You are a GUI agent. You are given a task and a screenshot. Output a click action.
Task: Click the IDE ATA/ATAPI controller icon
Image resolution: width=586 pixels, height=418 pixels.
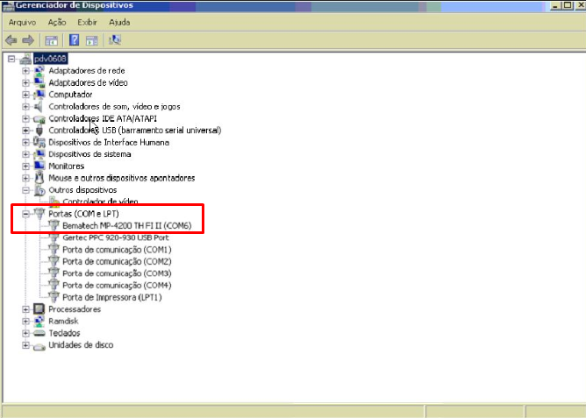click(x=39, y=119)
